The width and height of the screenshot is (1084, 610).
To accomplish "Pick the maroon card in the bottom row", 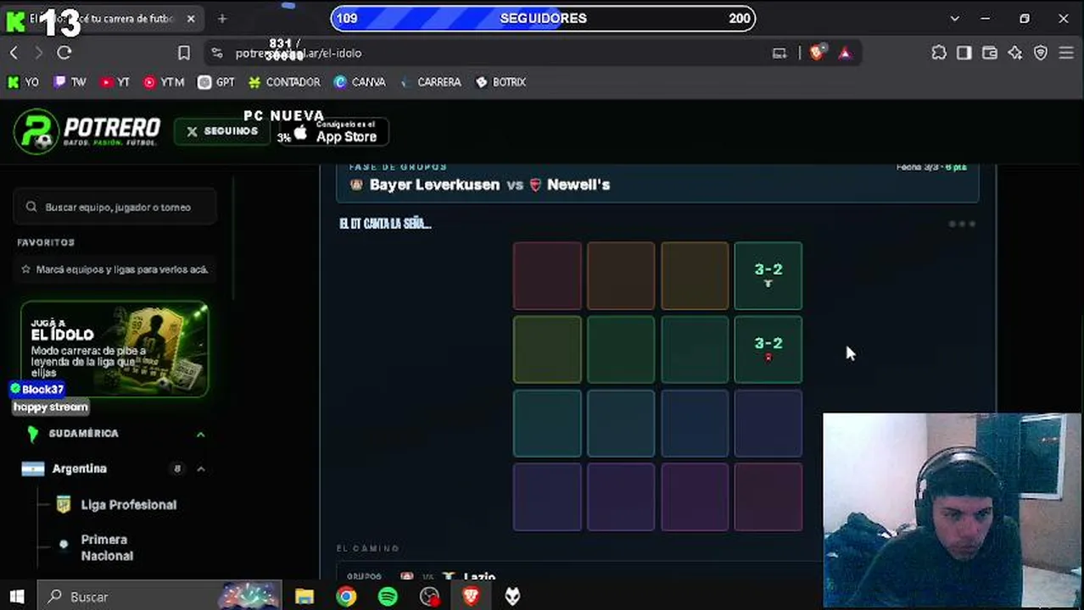I will click(x=768, y=496).
